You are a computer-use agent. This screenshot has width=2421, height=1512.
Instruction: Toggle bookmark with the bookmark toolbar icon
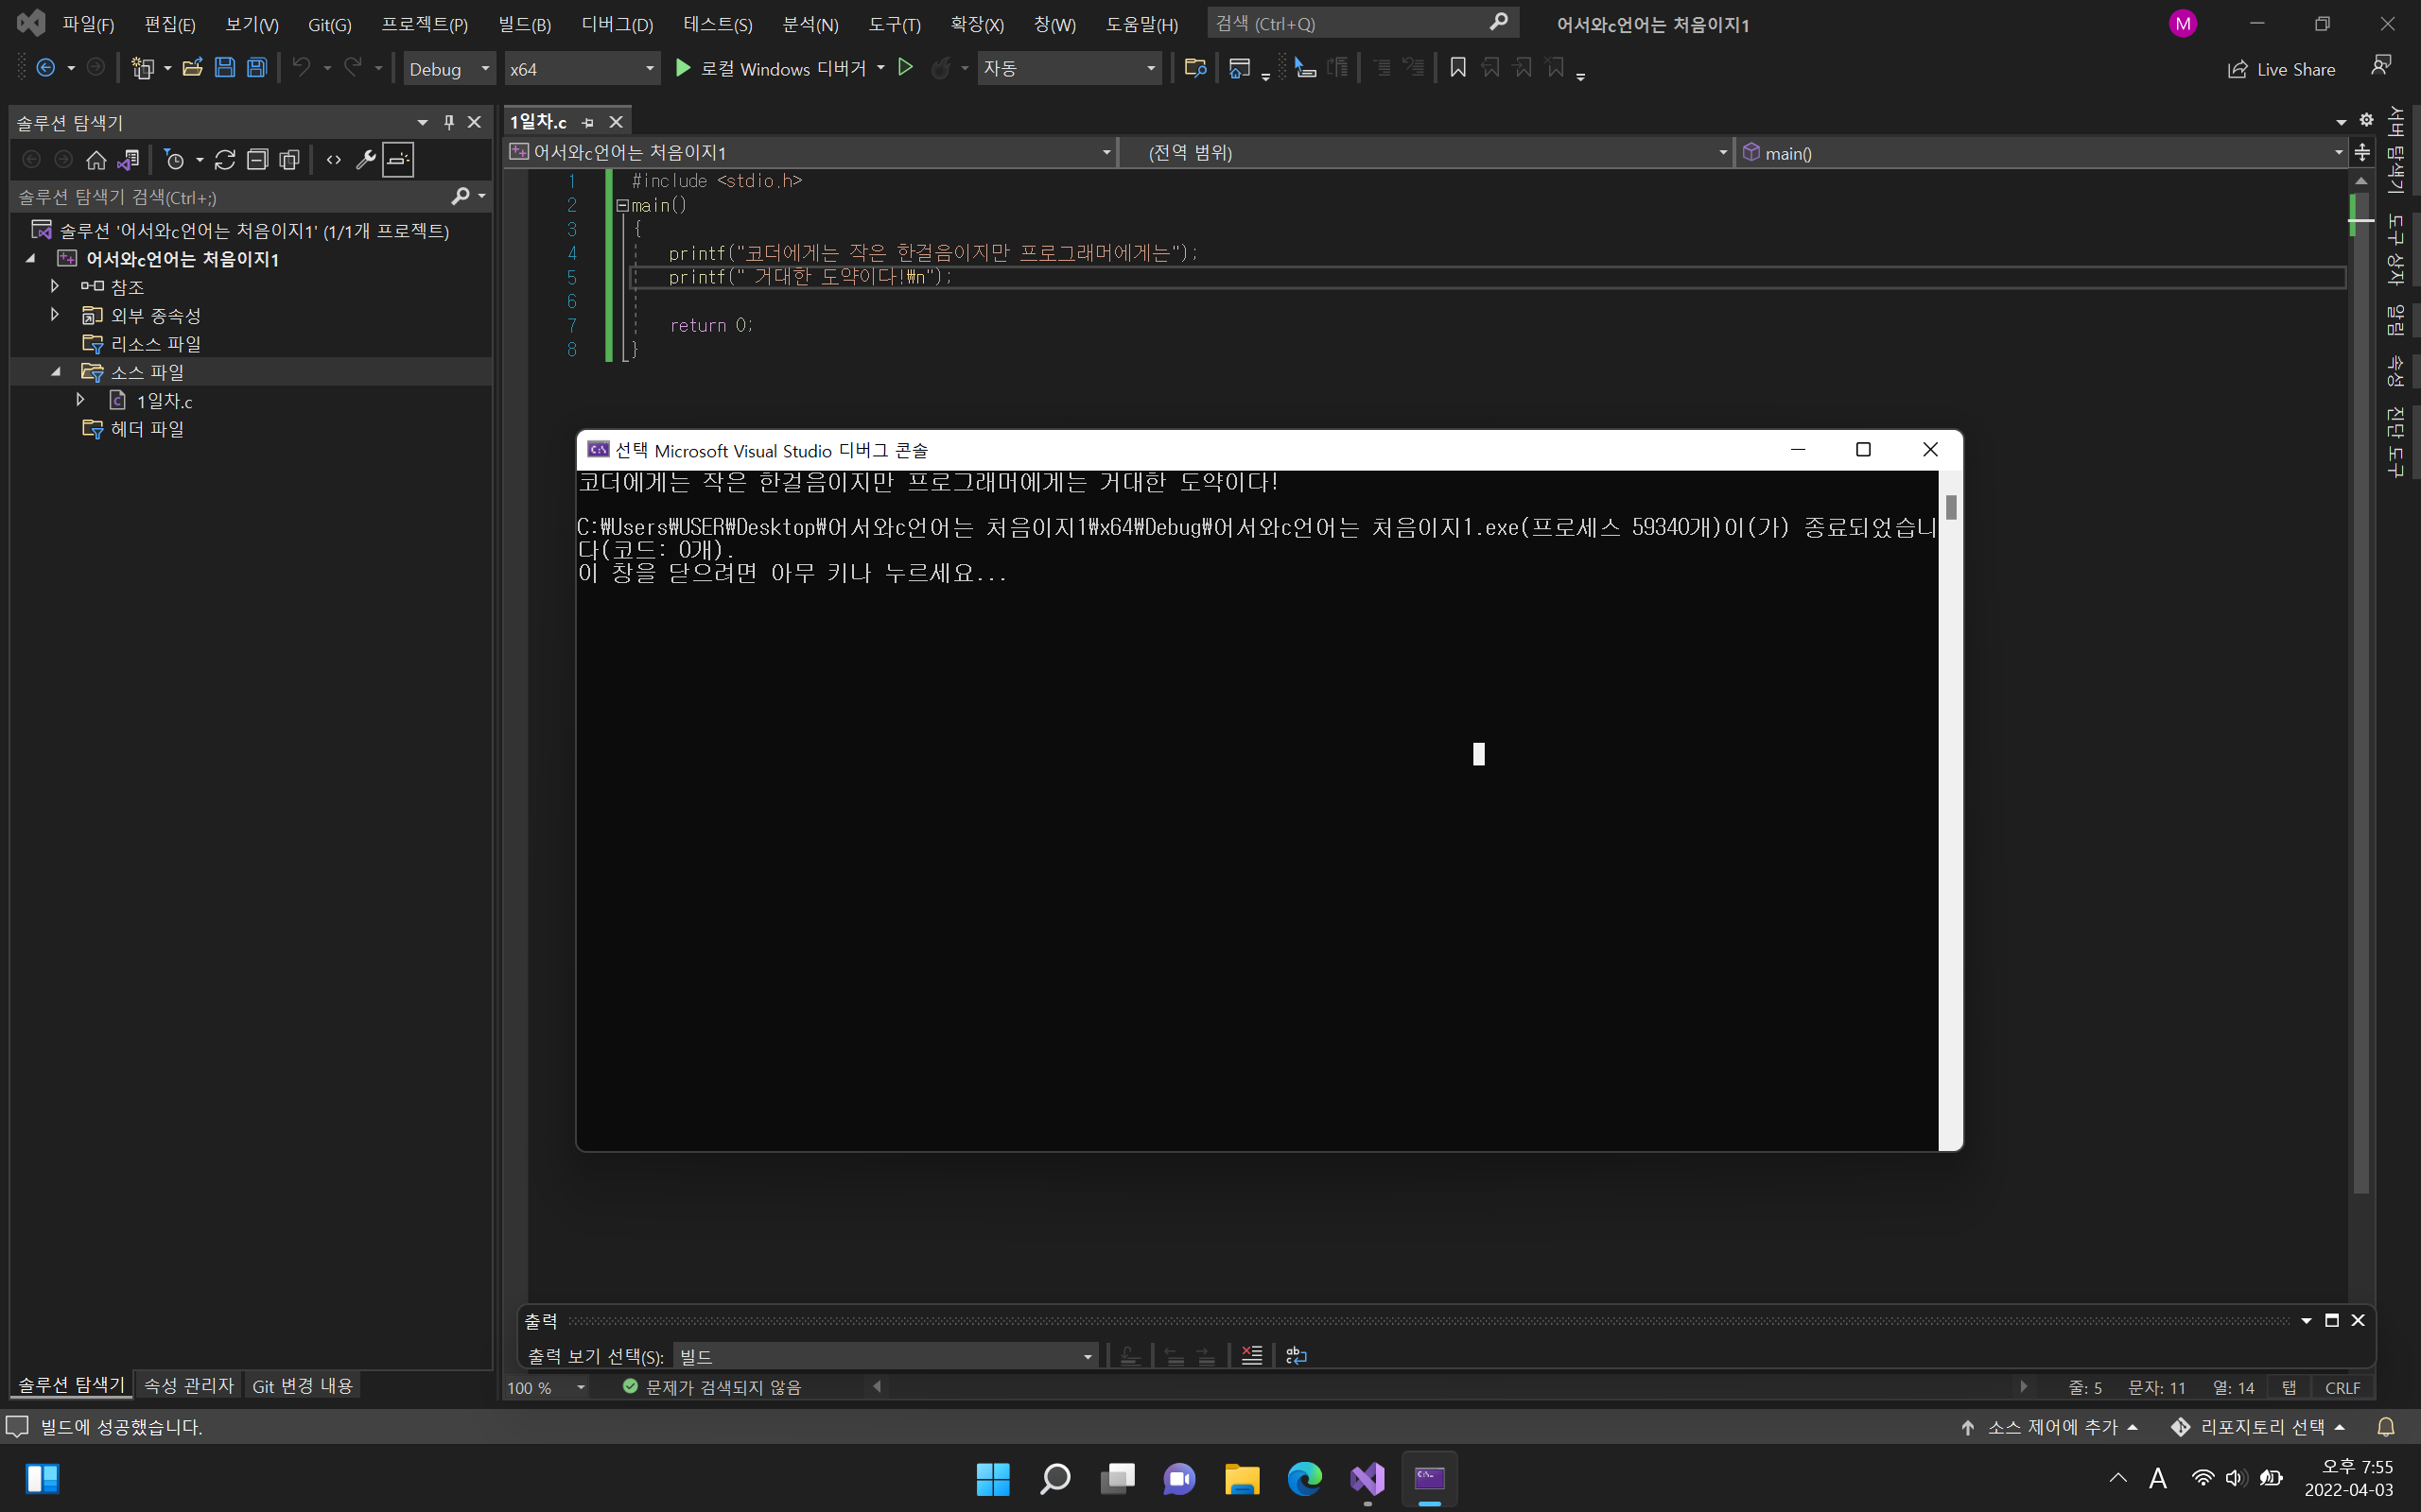1457,68
